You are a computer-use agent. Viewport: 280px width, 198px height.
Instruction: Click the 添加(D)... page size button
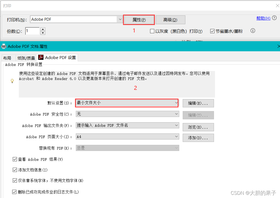tap(198, 138)
